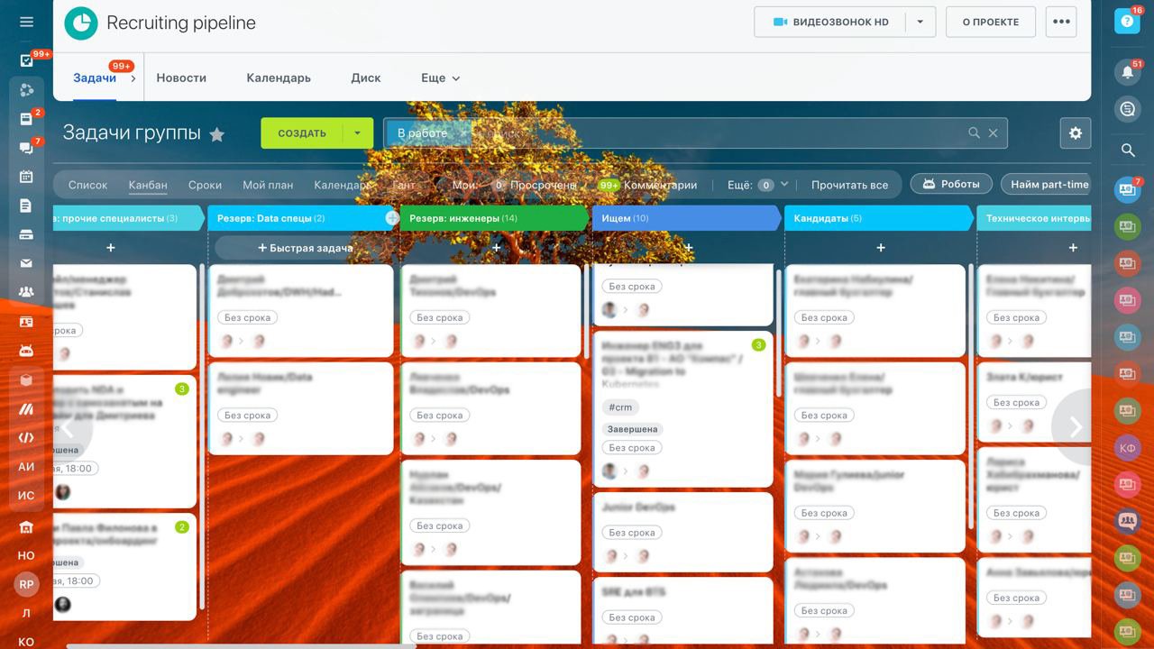This screenshot has height=649, width=1154.
Task: Open the robot icon in left sidebar
Action: (x=26, y=351)
